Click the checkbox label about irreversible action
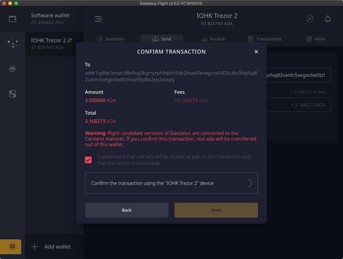The width and height of the screenshot is (343, 259). pyautogui.click(x=174, y=160)
